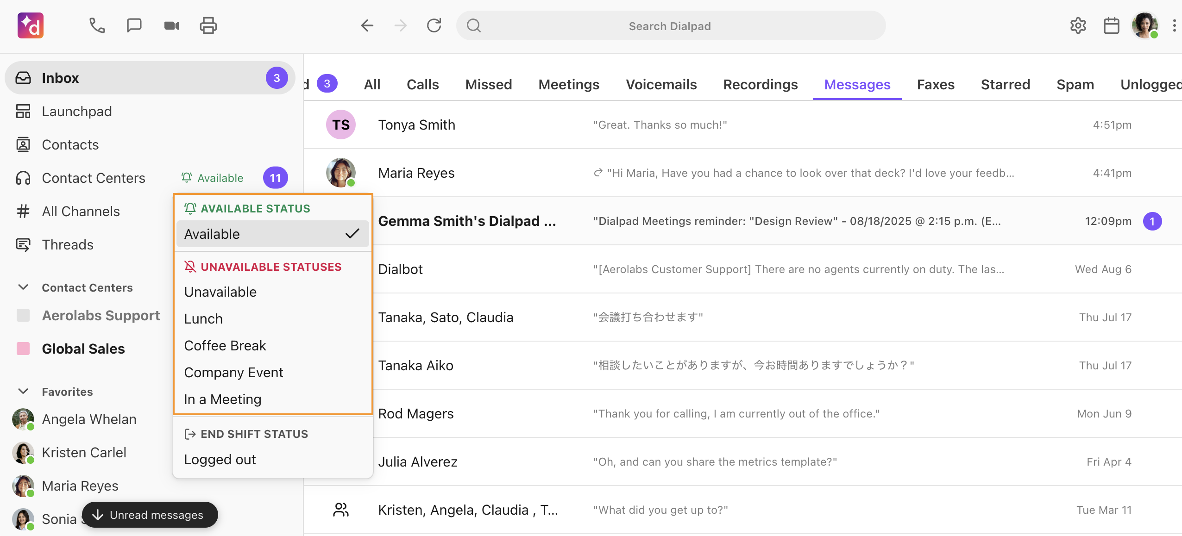Image resolution: width=1182 pixels, height=536 pixels.
Task: Switch to the Voicemails tab
Action: click(x=661, y=85)
